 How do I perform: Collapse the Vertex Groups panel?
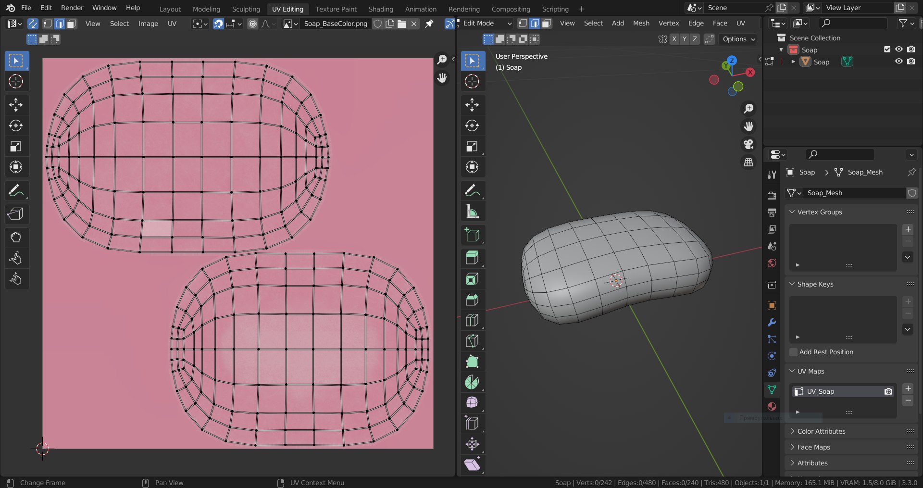click(x=792, y=212)
